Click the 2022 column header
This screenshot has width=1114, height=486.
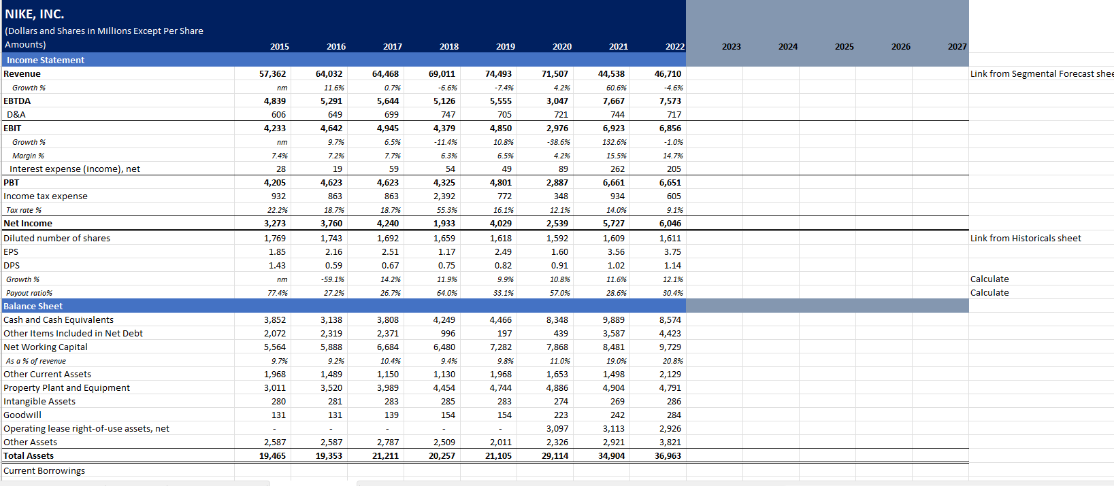tap(675, 46)
